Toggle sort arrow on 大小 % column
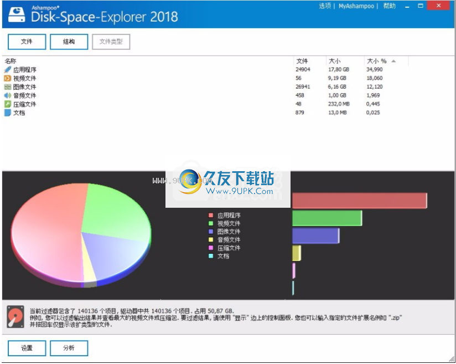456x364 pixels. (393, 61)
